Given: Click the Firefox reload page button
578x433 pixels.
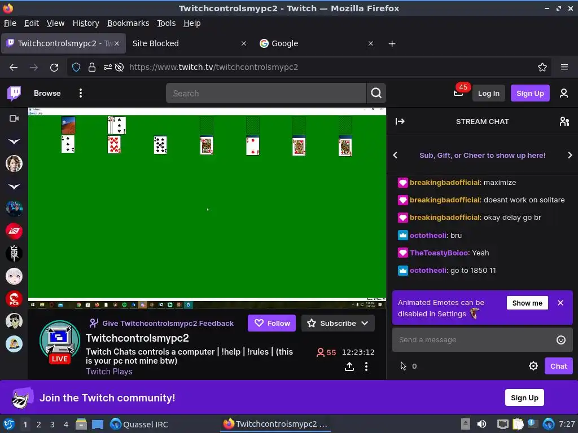Looking at the screenshot, I should [54, 68].
